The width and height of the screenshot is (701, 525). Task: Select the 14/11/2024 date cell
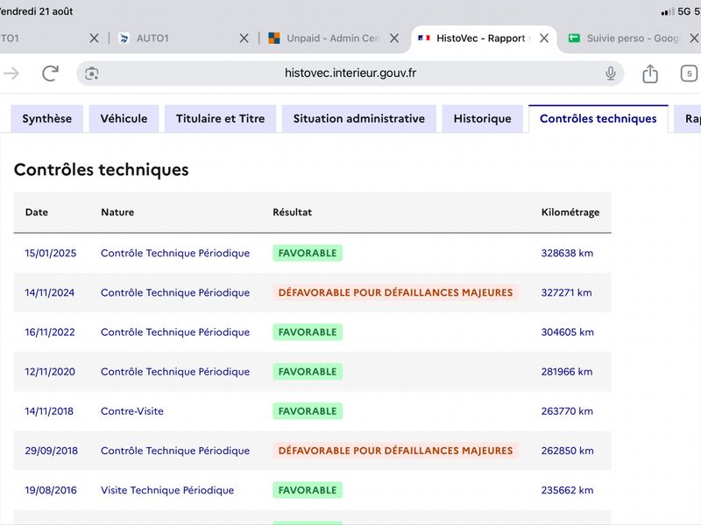[50, 293]
